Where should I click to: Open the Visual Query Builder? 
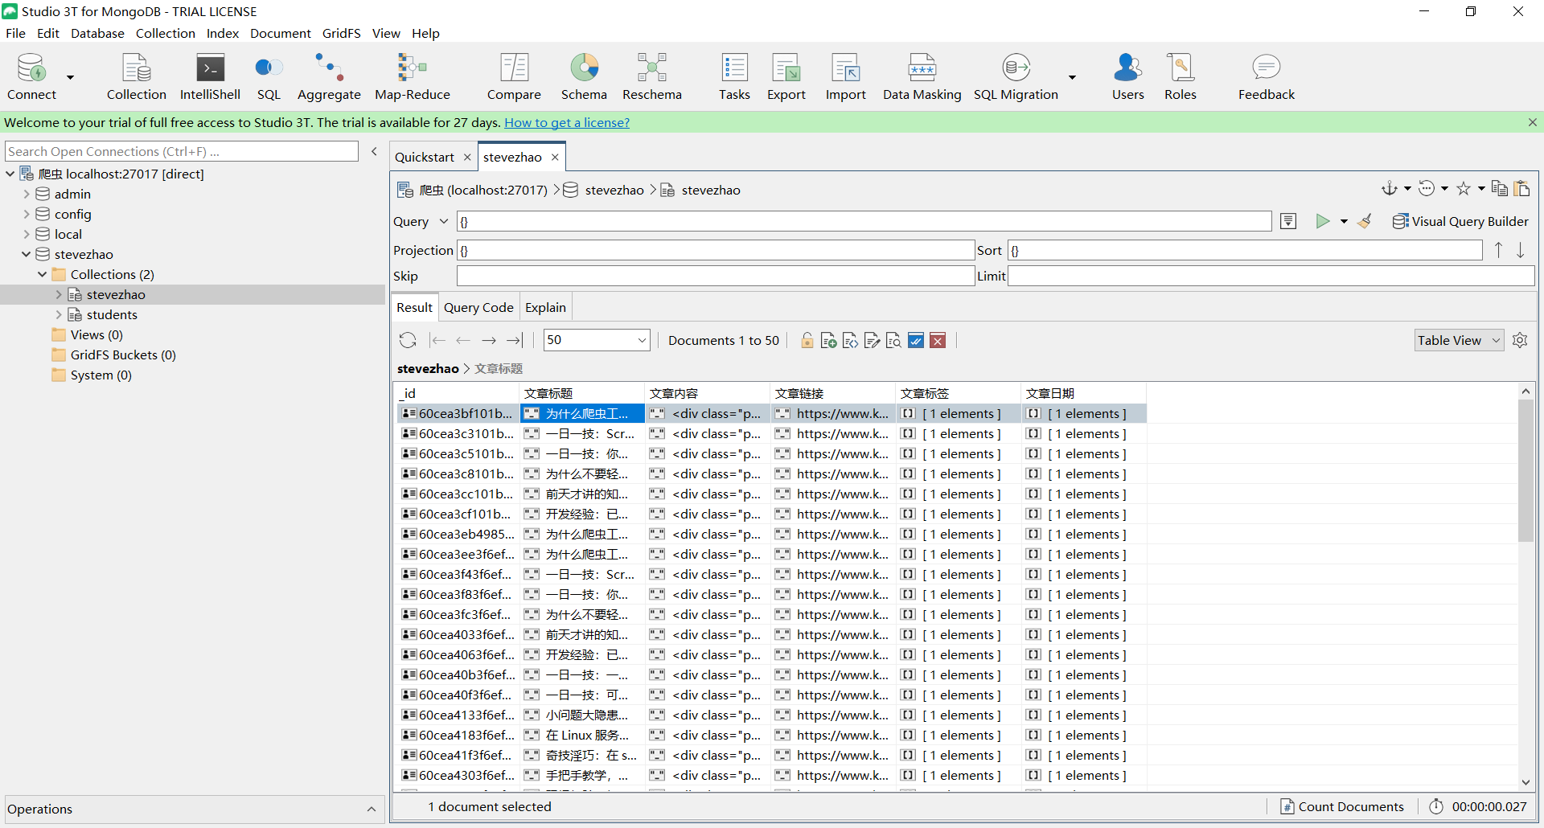click(x=1460, y=221)
